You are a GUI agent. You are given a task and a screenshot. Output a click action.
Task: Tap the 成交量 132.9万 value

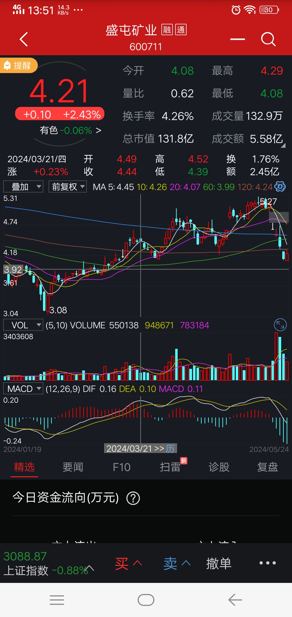tap(264, 116)
